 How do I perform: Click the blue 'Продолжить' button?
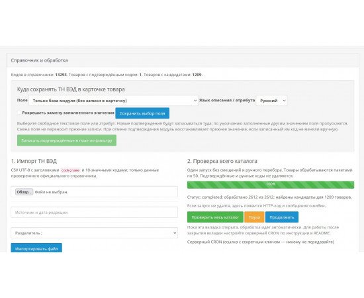pyautogui.click(x=282, y=217)
